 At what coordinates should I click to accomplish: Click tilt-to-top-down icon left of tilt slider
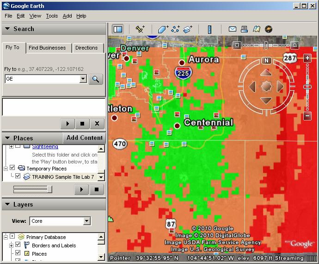coord(237,45)
